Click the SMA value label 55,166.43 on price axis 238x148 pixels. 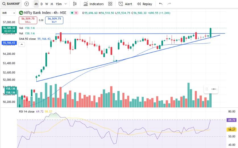9,43
